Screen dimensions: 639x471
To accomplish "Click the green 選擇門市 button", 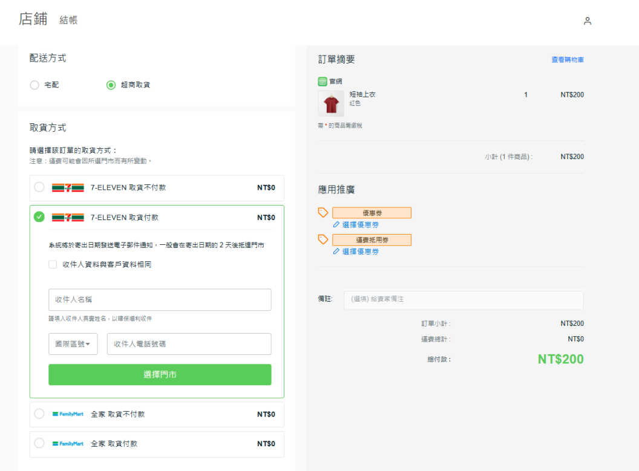I will click(160, 375).
